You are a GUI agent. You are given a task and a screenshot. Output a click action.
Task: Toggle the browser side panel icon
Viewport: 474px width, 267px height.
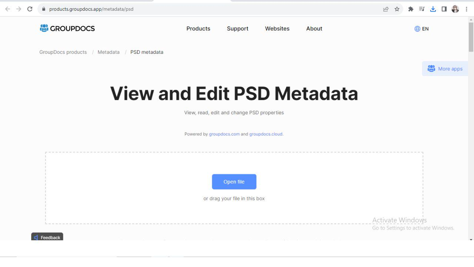pyautogui.click(x=444, y=9)
